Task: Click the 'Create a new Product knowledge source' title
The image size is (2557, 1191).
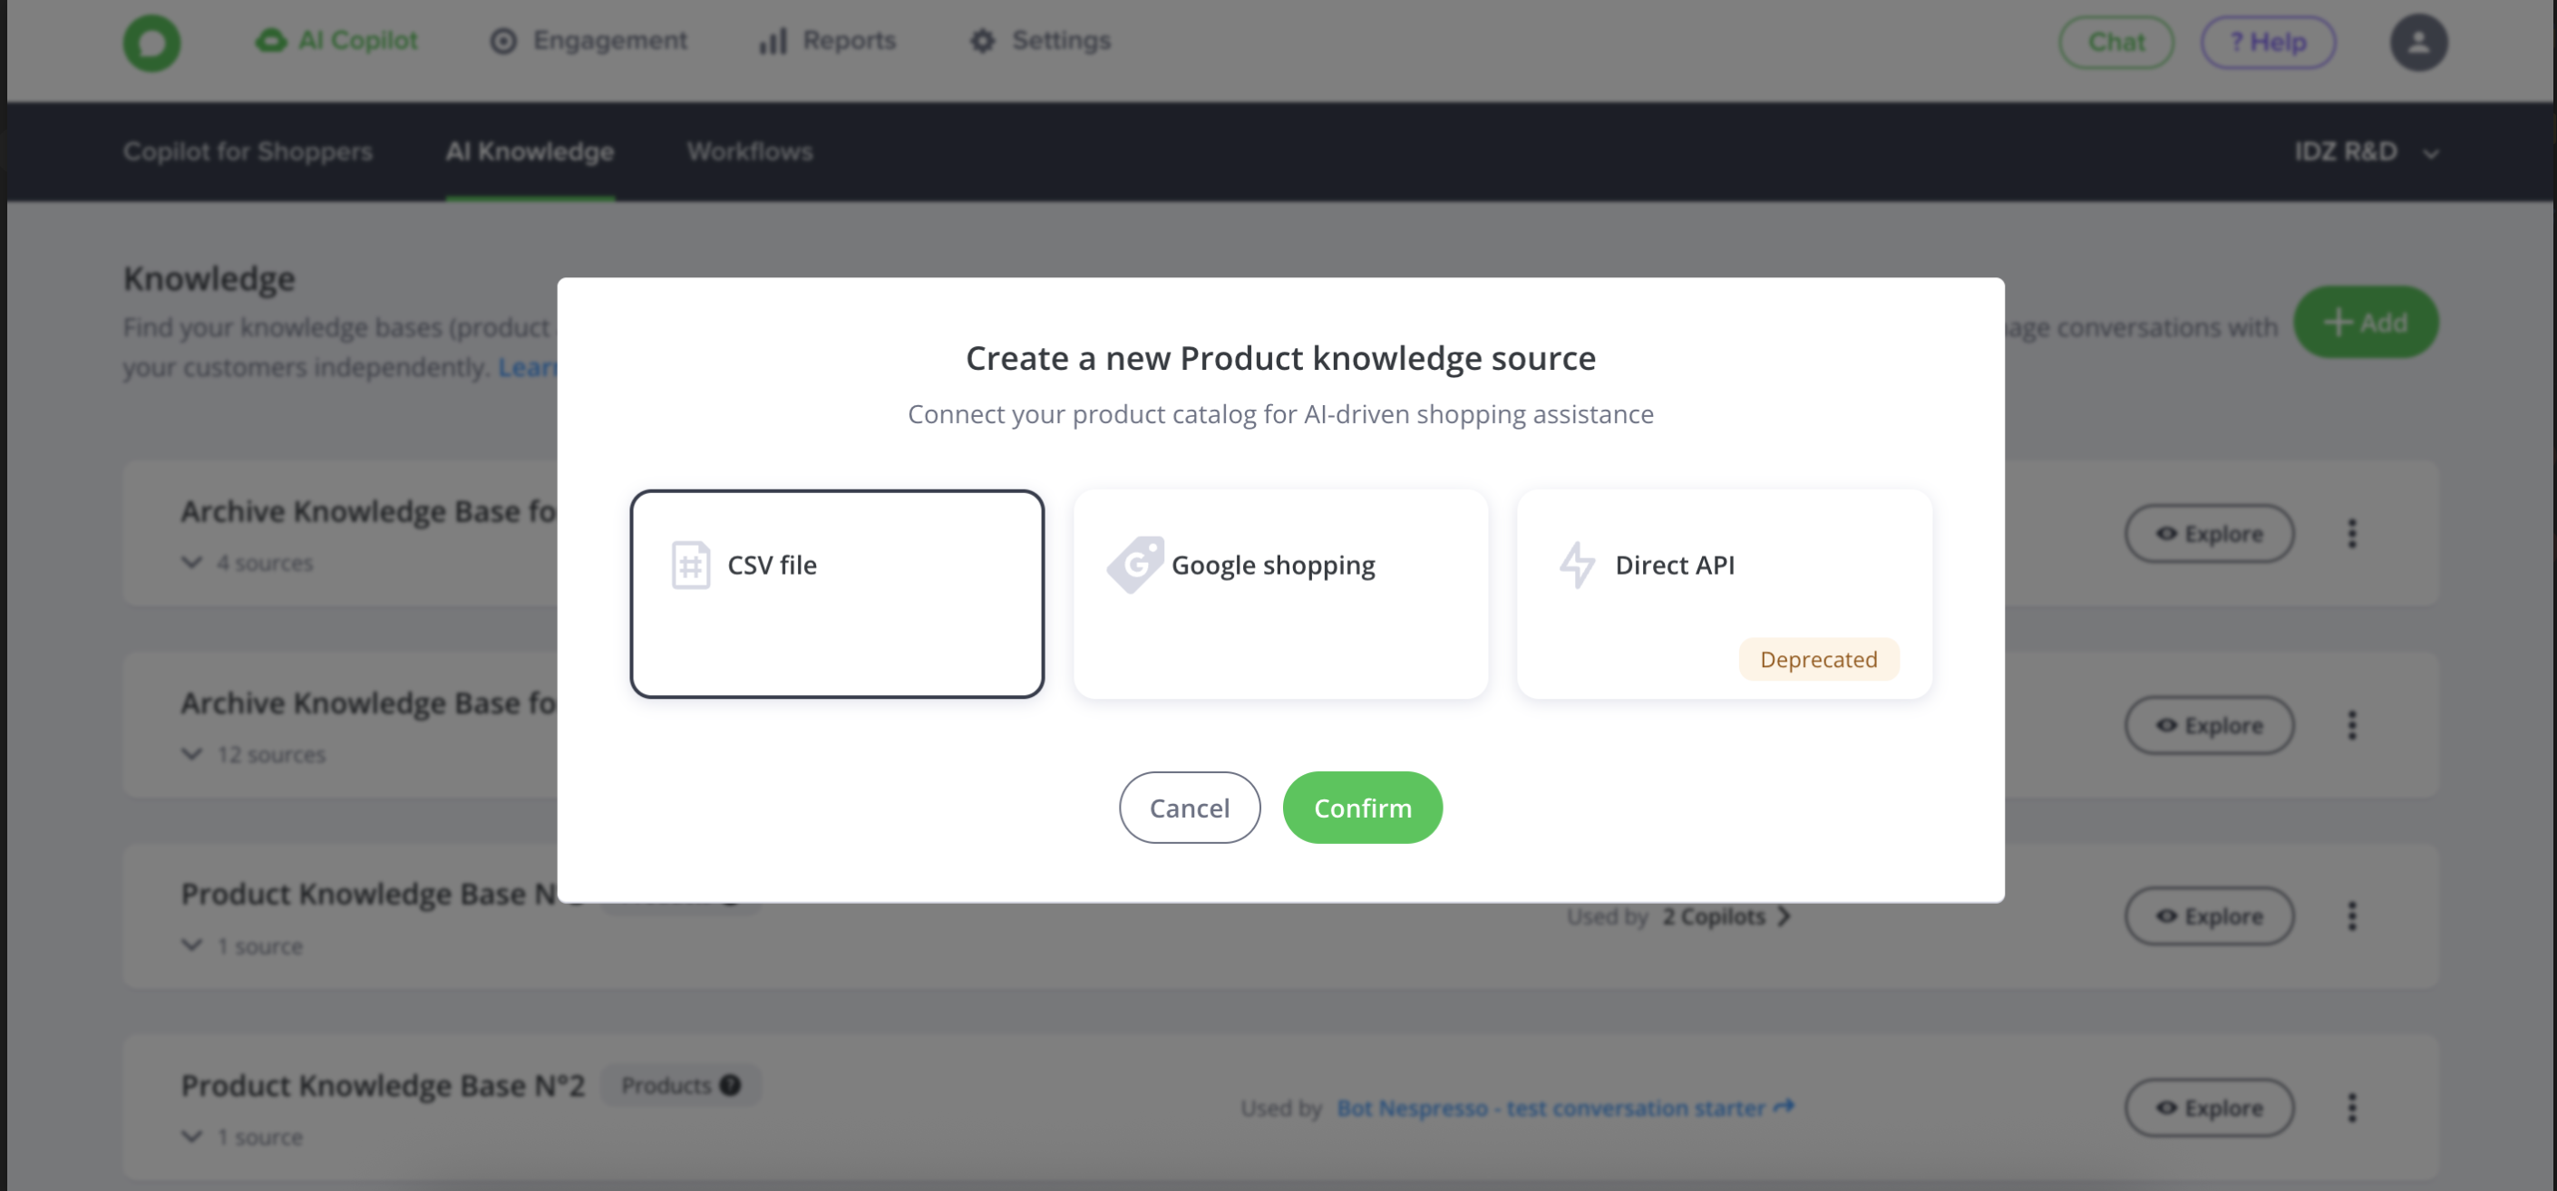Action: point(1280,358)
